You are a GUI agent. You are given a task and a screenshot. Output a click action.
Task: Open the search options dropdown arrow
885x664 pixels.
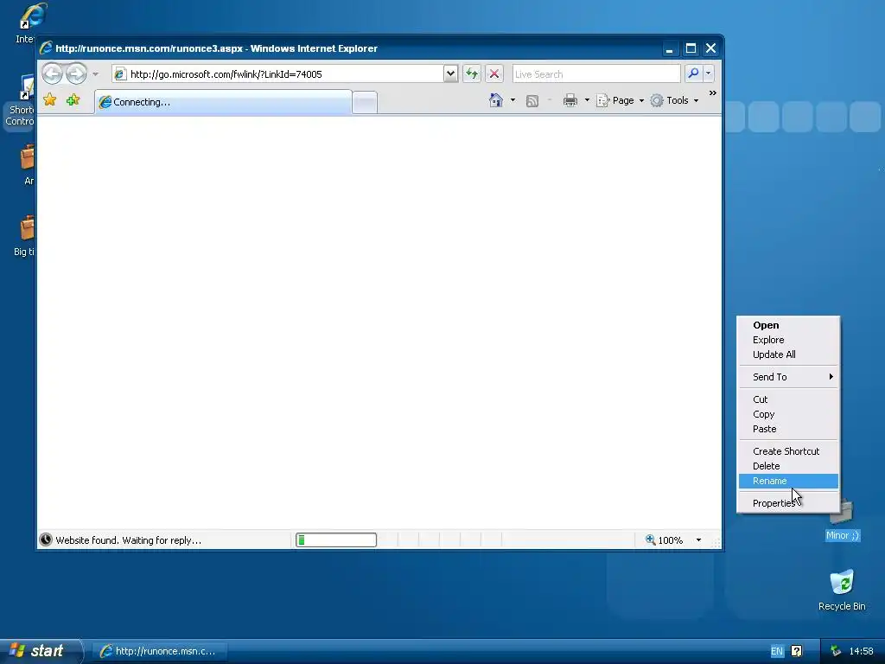pyautogui.click(x=709, y=73)
